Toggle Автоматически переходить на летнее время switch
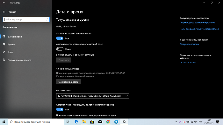This screenshot has width=223, height=125. click(x=60, y=109)
